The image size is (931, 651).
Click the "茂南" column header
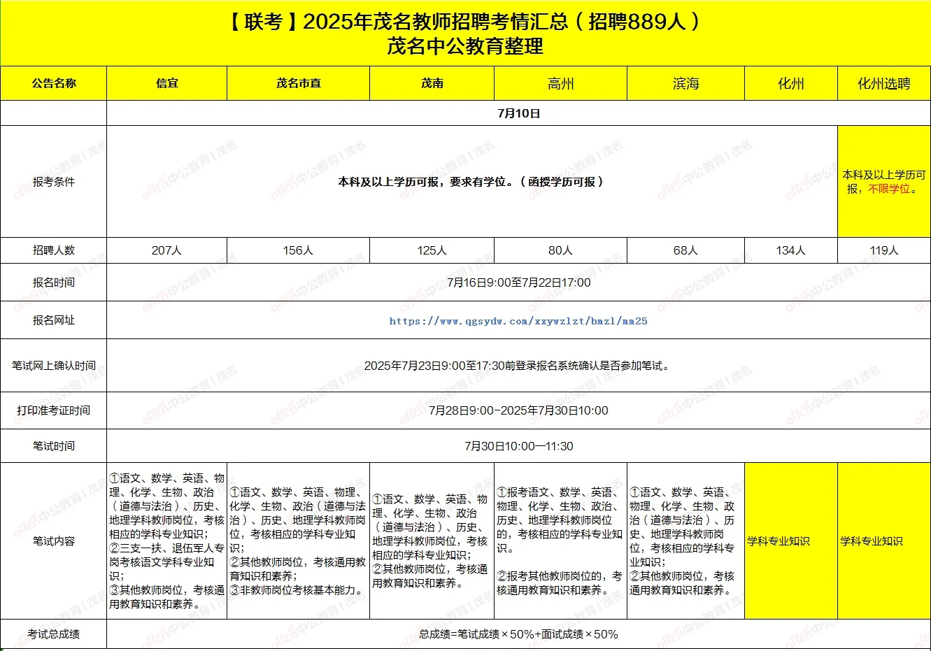pos(432,83)
